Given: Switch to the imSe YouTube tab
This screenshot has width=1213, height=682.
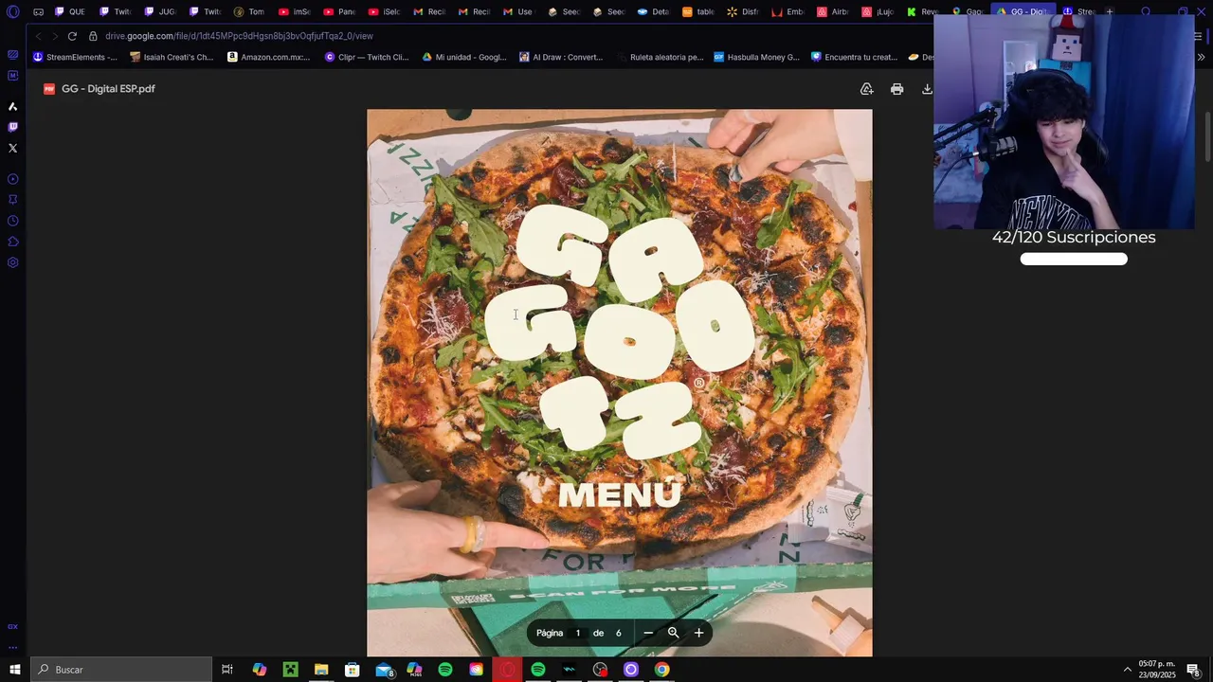Looking at the screenshot, I should tap(294, 12).
